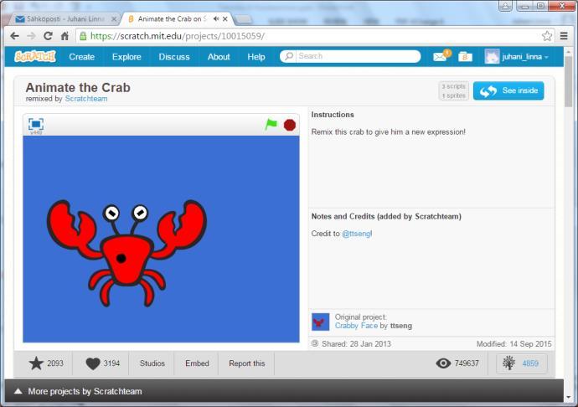Open the Studios button
Viewport: 578px width, 407px height.
coord(152,363)
